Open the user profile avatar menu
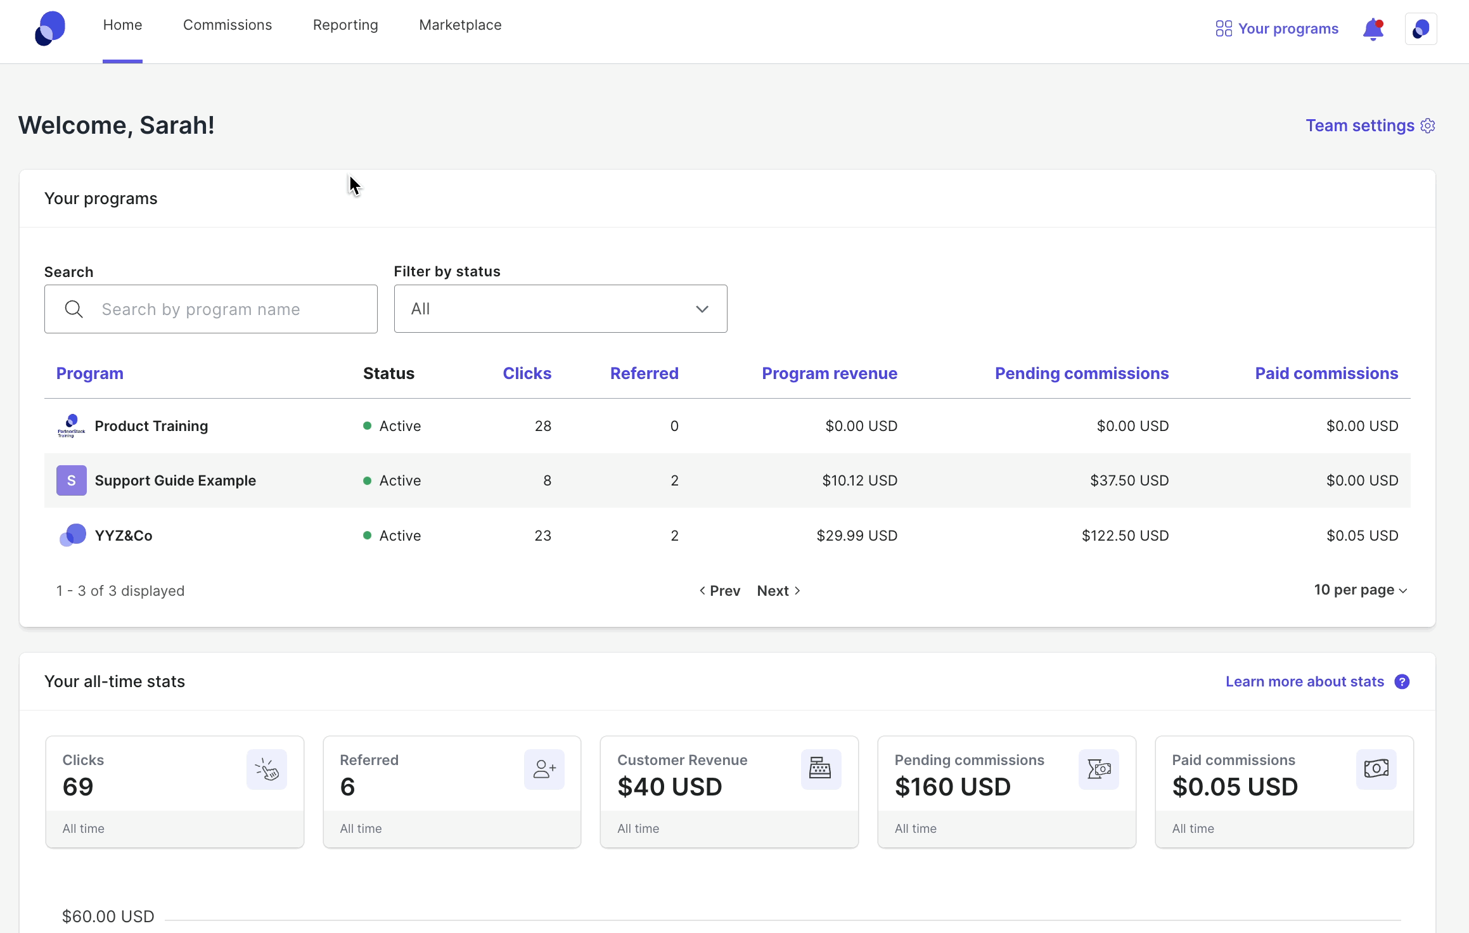 tap(1421, 29)
